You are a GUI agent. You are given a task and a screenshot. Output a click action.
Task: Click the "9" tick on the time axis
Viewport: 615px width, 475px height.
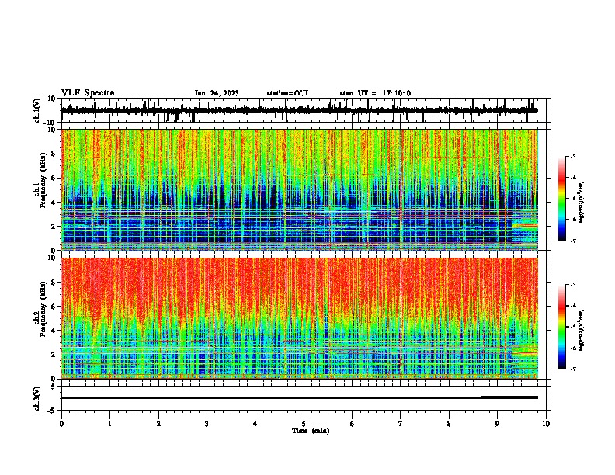(497, 424)
